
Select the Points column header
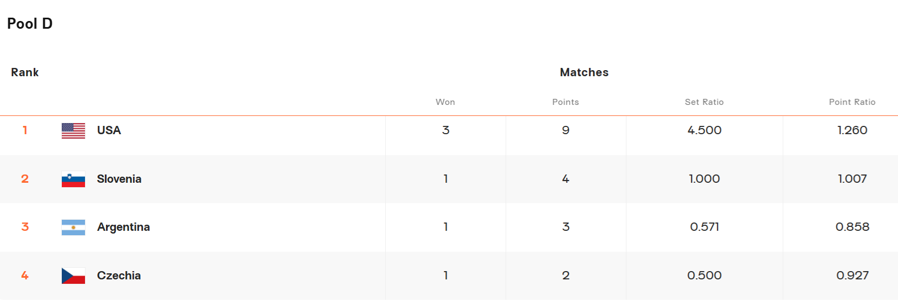[566, 102]
